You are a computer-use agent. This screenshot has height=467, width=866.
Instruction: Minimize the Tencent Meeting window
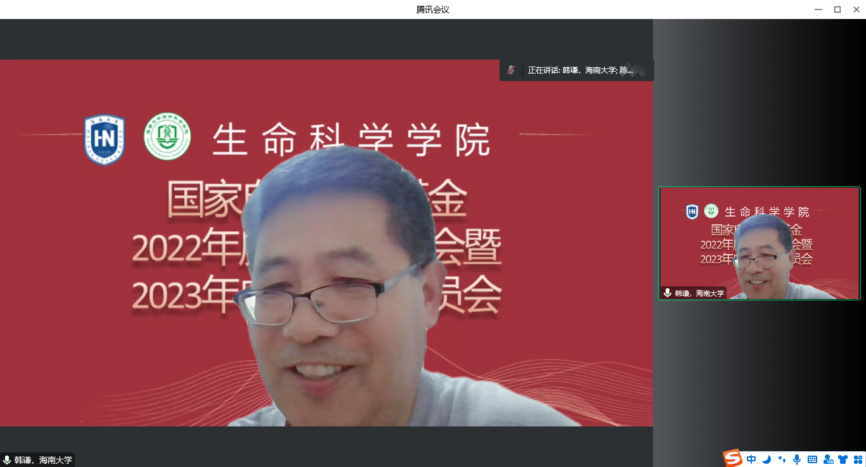(817, 10)
